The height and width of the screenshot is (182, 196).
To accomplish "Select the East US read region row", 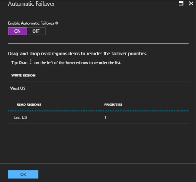I will point(98,117).
